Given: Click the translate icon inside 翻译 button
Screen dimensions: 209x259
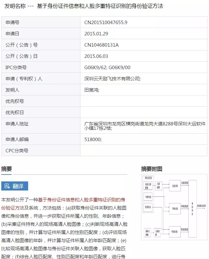Looking at the screenshot, I should [7, 186].
